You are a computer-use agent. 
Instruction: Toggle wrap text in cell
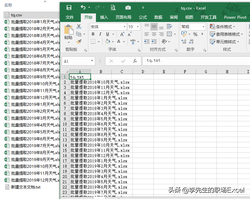[x=169, y=27]
